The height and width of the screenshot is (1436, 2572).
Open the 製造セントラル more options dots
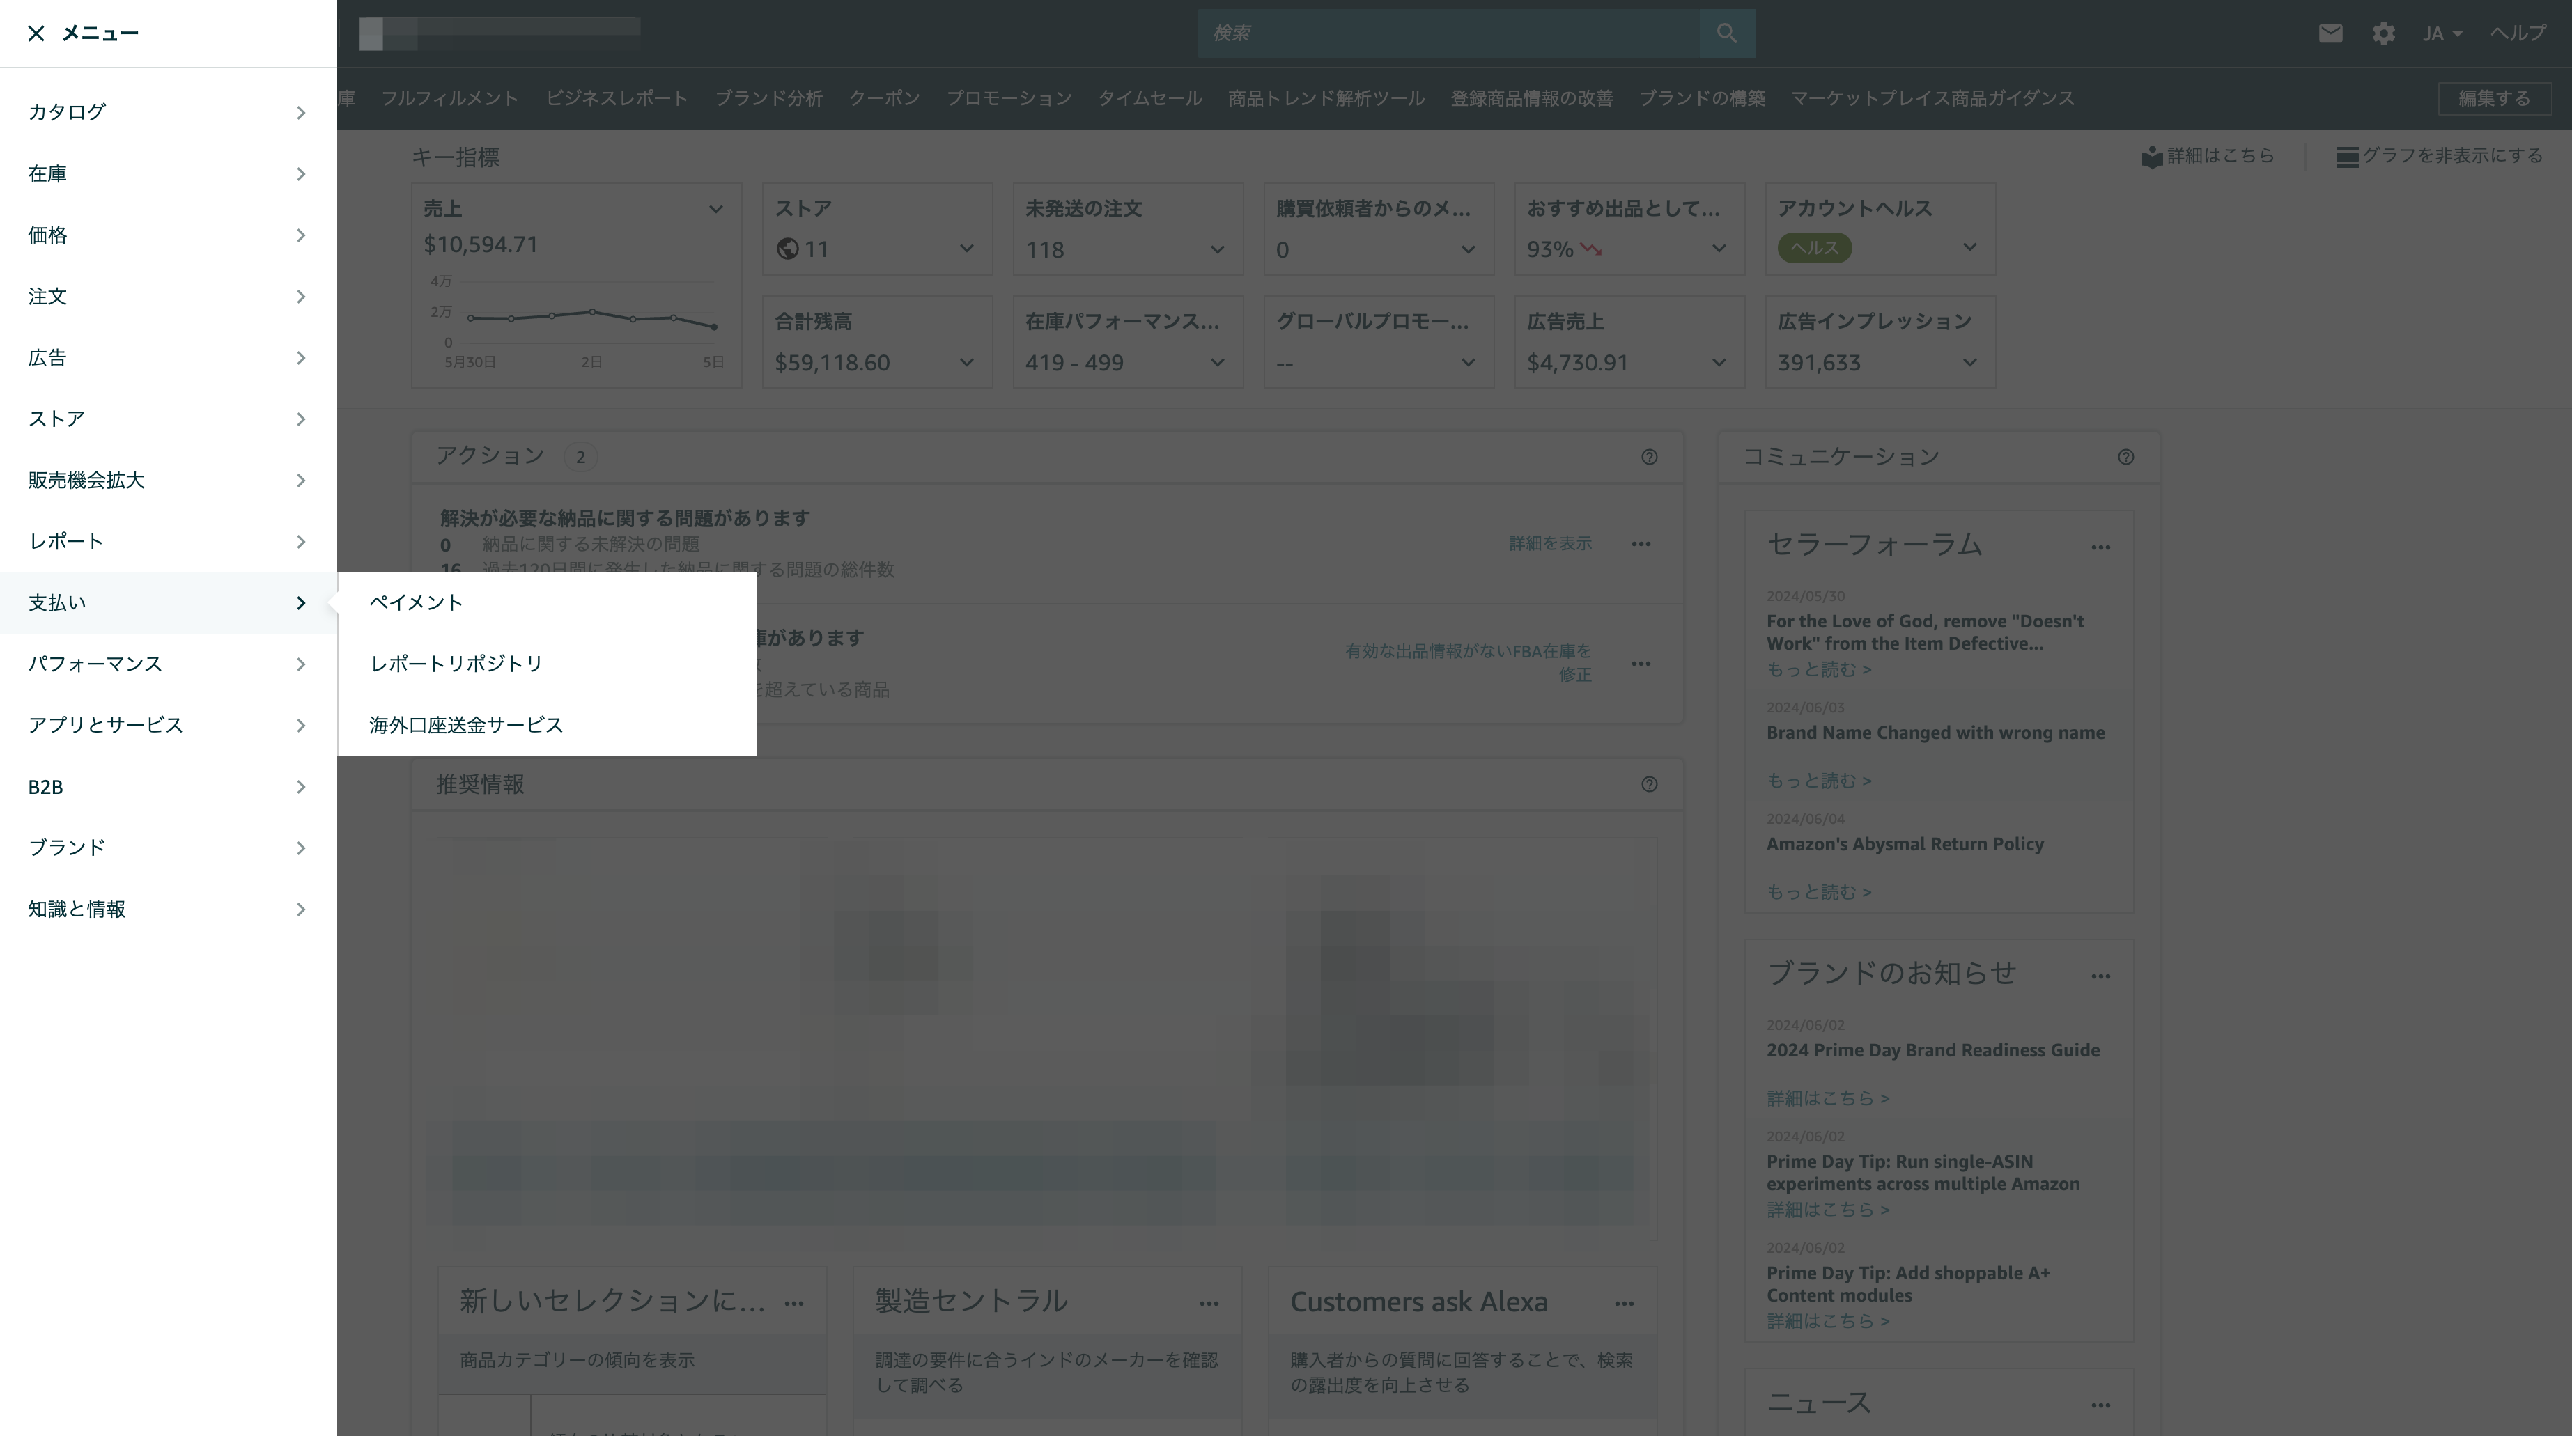(1209, 1303)
